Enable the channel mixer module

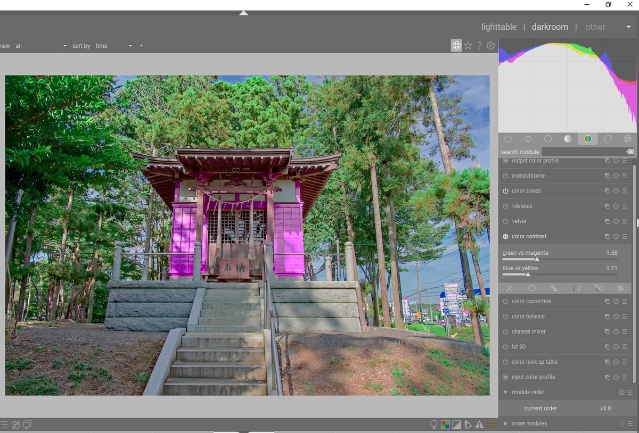(x=505, y=331)
